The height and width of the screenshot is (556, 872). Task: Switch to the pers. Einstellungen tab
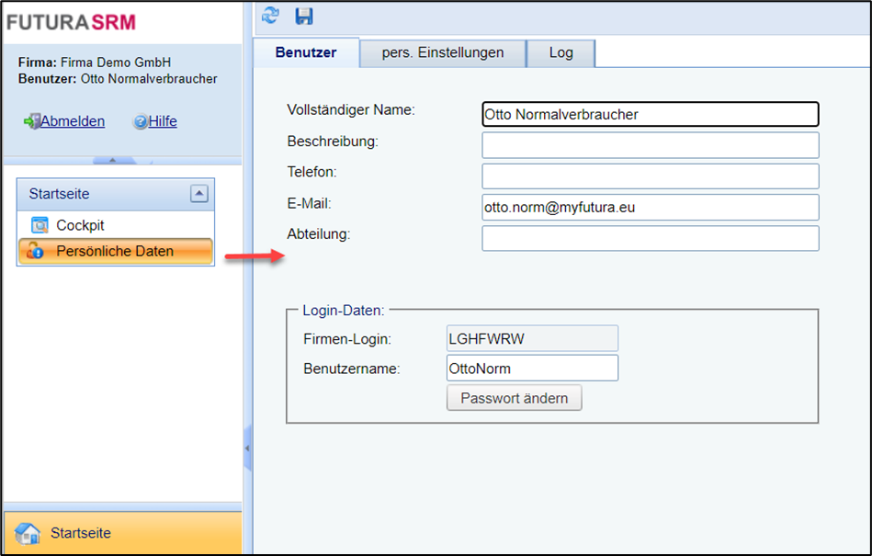pos(443,52)
